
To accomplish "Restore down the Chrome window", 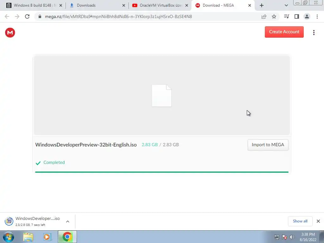I will (x=305, y=3).
